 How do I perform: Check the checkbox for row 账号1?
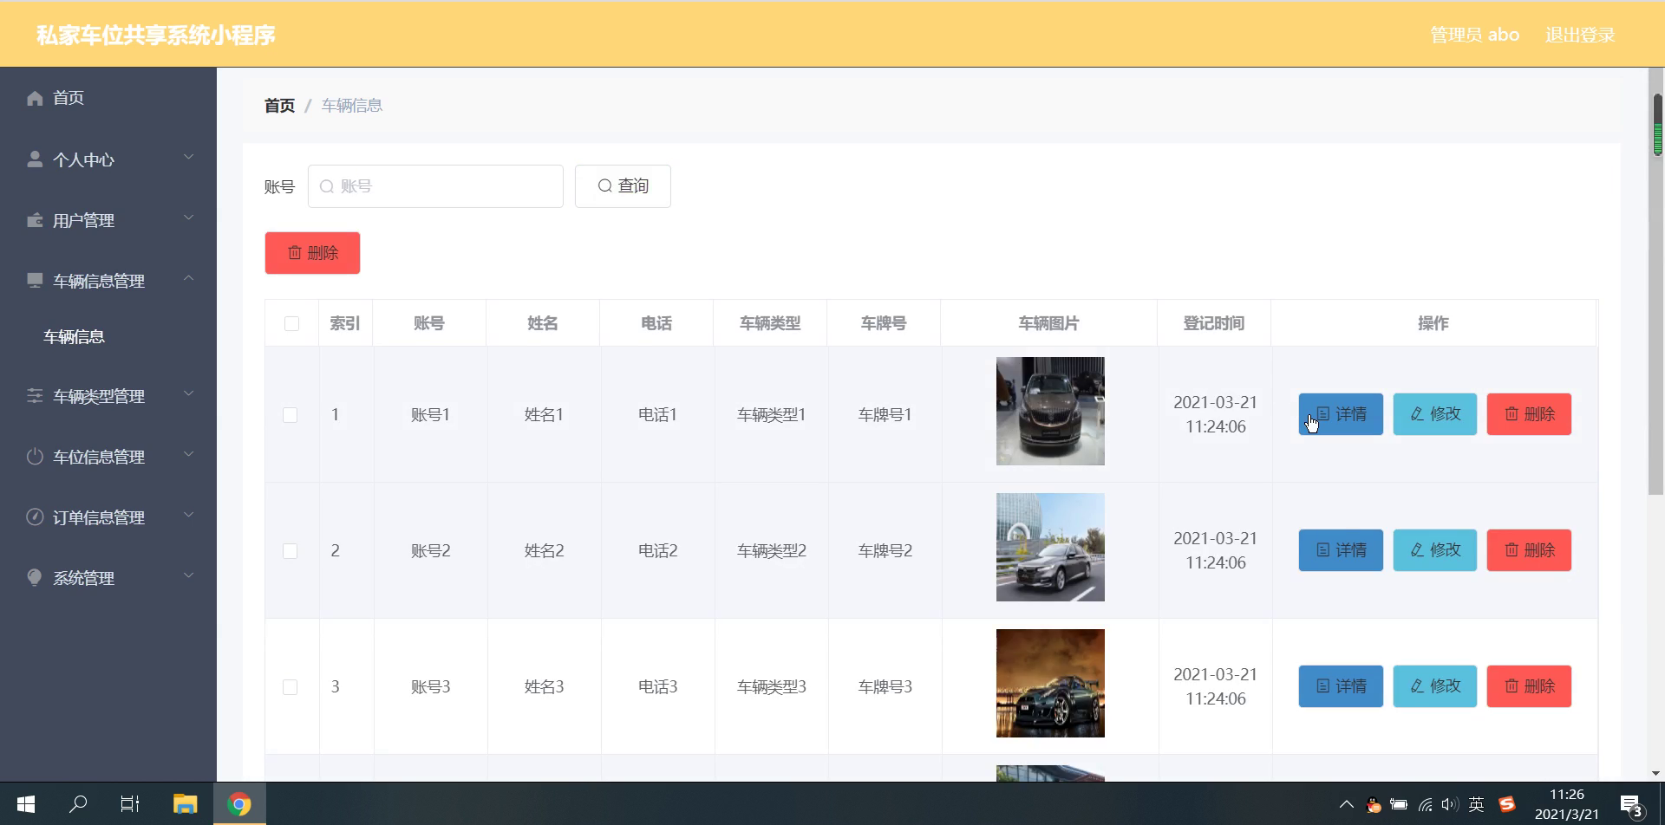291,415
